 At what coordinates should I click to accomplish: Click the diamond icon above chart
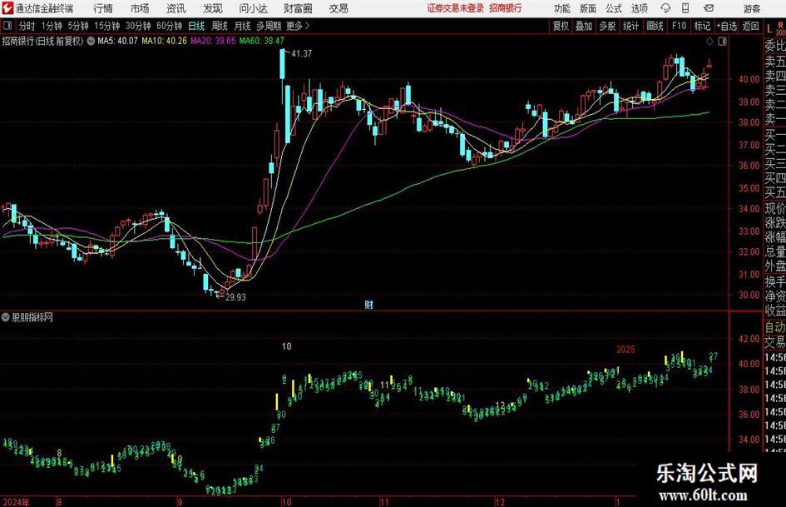(709, 42)
